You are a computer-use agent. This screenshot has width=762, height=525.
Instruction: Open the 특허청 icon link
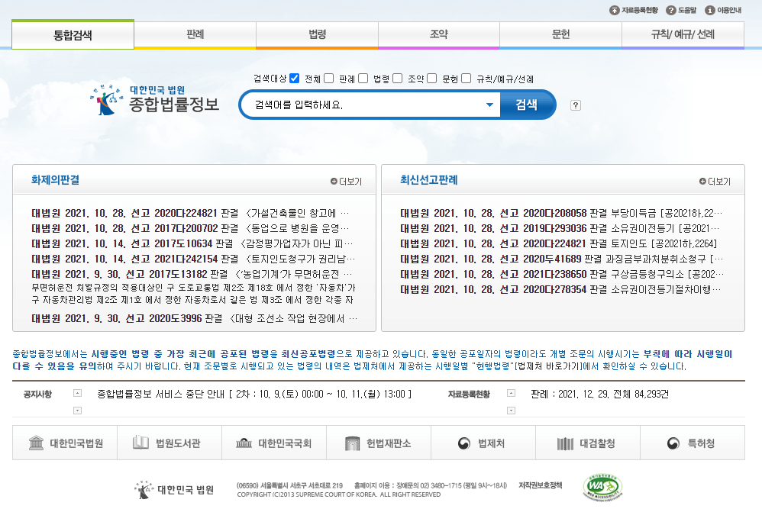pos(693,443)
